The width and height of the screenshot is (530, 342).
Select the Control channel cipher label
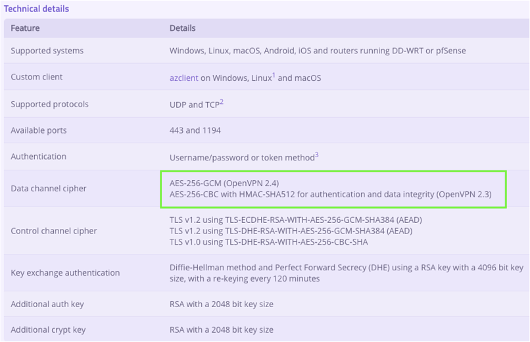tap(53, 231)
